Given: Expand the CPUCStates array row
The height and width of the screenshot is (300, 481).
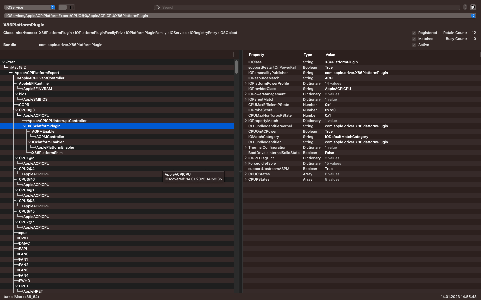Looking at the screenshot, I should [x=246, y=174].
